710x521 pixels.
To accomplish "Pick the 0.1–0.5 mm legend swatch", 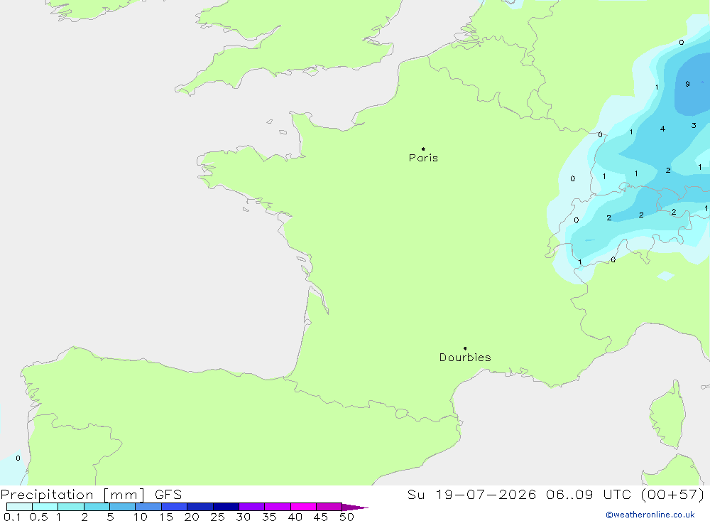I will [x=19, y=507].
